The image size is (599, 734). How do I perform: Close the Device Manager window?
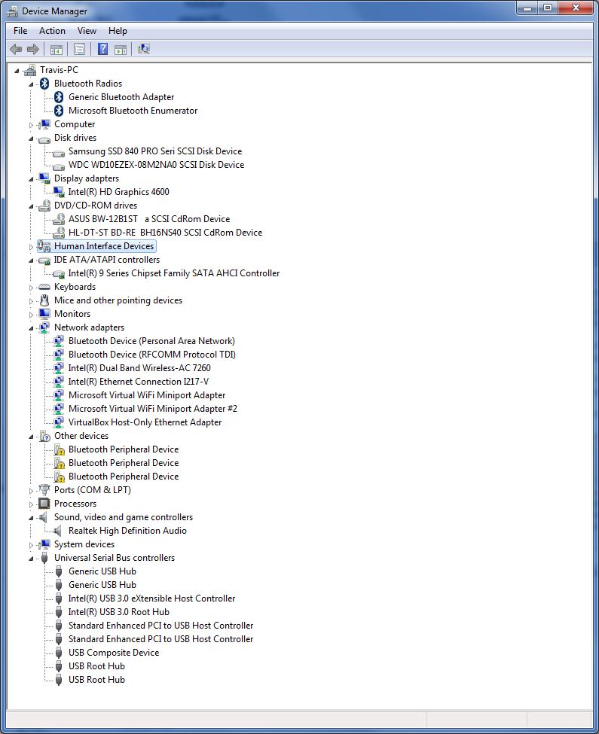click(576, 8)
